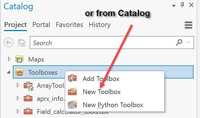Expand the ArrayTools toolbox node
The width and height of the screenshot is (200, 118).
click(x=18, y=85)
